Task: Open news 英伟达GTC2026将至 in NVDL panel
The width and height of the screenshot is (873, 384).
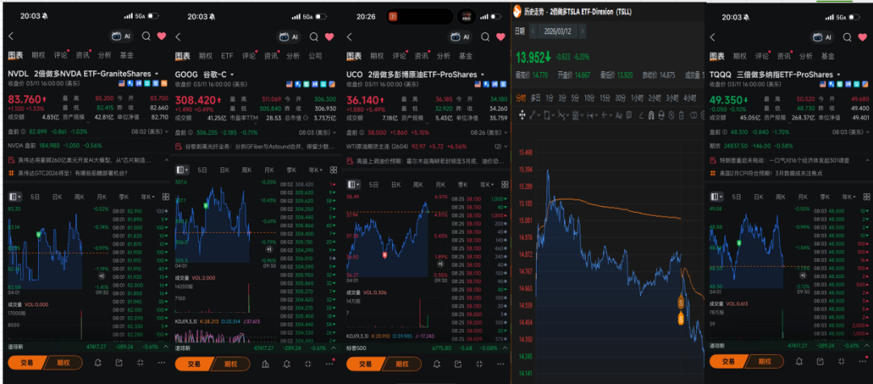Action: point(72,172)
